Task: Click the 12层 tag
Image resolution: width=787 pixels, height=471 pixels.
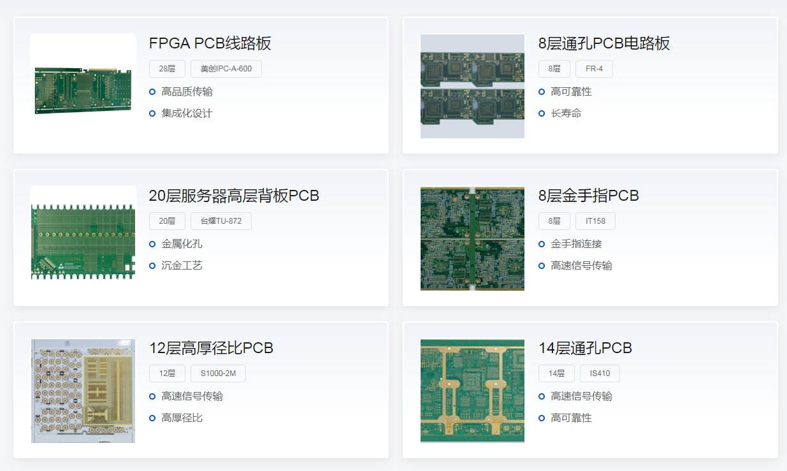Action: pyautogui.click(x=167, y=373)
